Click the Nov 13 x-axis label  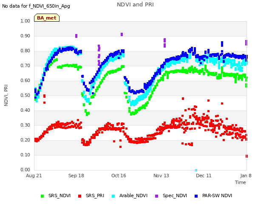(x=161, y=176)
